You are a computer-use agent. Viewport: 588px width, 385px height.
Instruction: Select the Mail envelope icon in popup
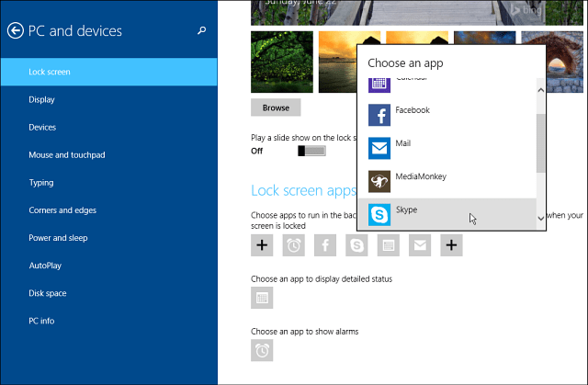pyautogui.click(x=379, y=148)
